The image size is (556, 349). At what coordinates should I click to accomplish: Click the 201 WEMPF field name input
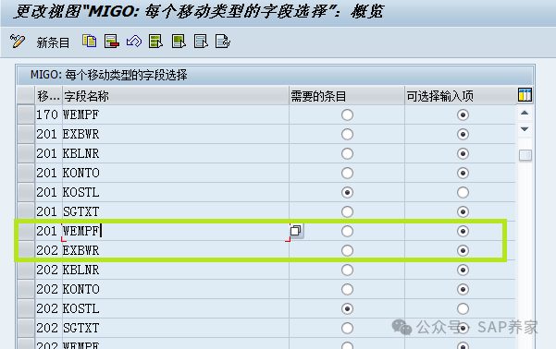tap(176, 231)
